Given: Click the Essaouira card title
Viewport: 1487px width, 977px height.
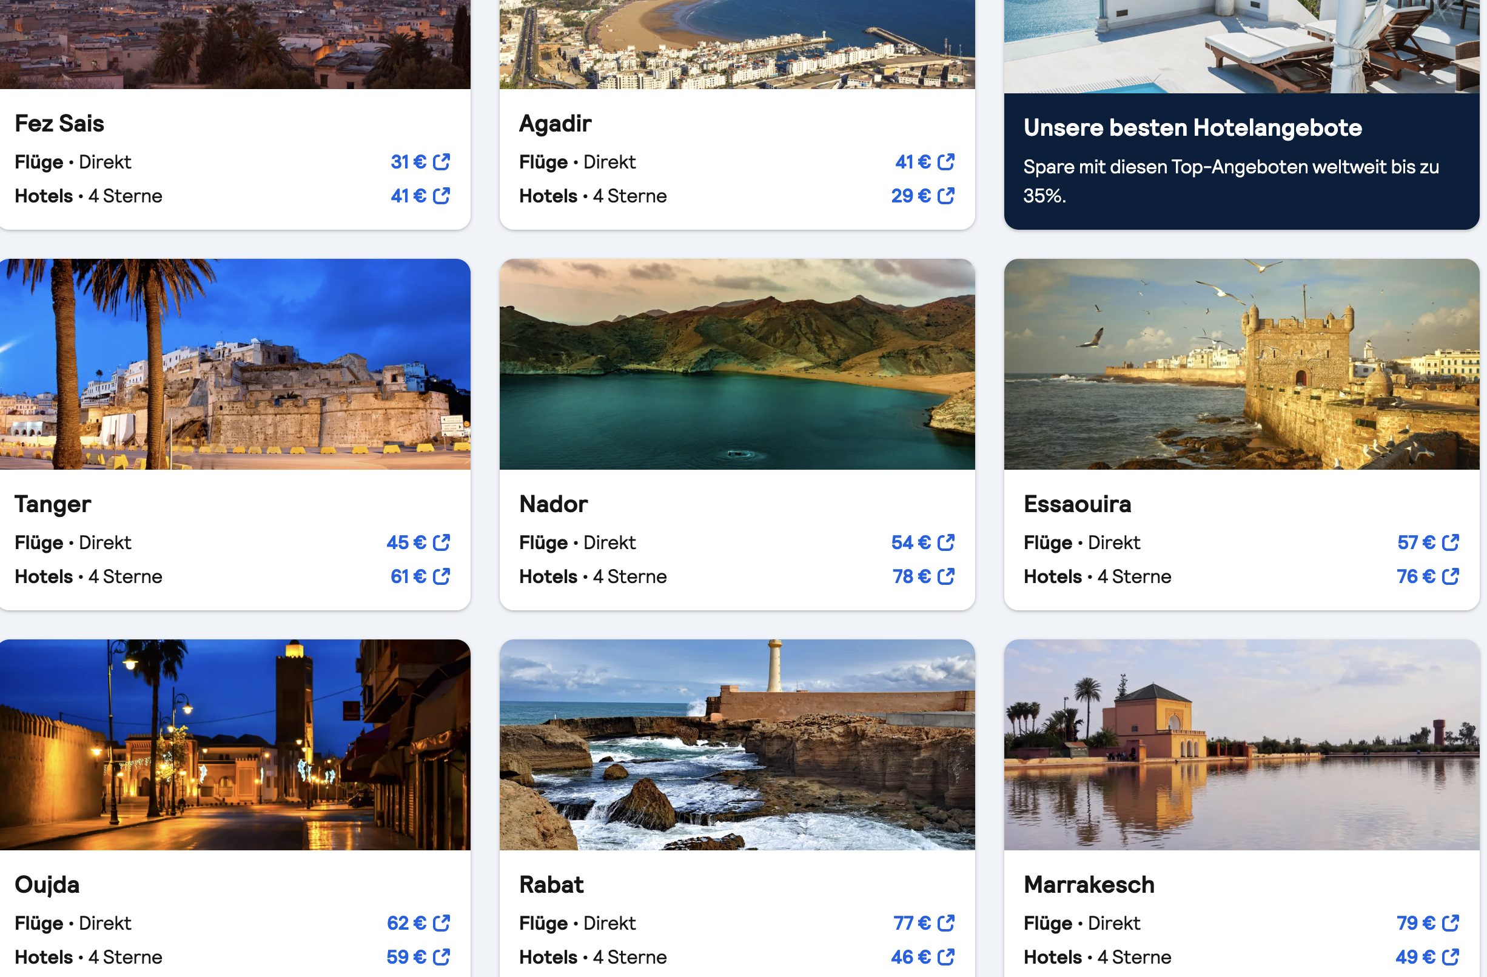Looking at the screenshot, I should tap(1077, 504).
